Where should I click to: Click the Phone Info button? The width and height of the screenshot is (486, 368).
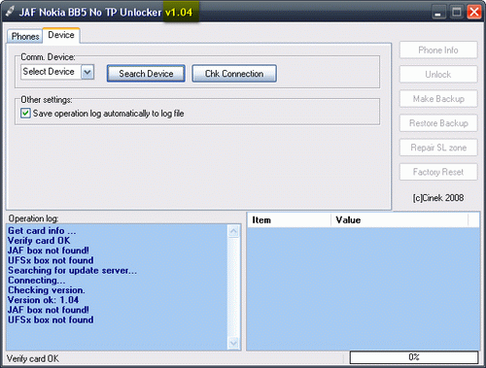(x=438, y=50)
